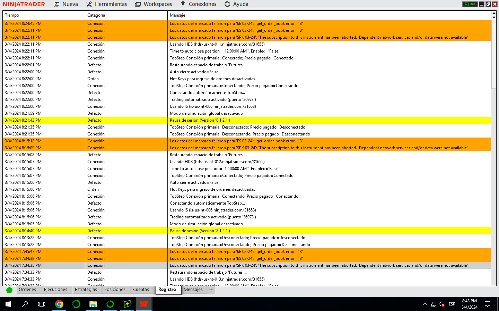This screenshot has height=311, width=499.
Task: Select the 'SPK 03-24' aborted message at 7:34:35 PM
Action: [x=329, y=265]
